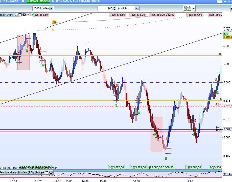This screenshot has height=182, width=232.
Task: Open Heikin-Ashi settings wrench icon
Action: click(x=15, y=15)
